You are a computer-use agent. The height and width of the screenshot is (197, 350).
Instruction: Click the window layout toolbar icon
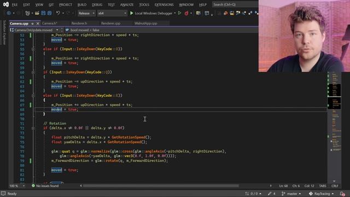(x=207, y=13)
